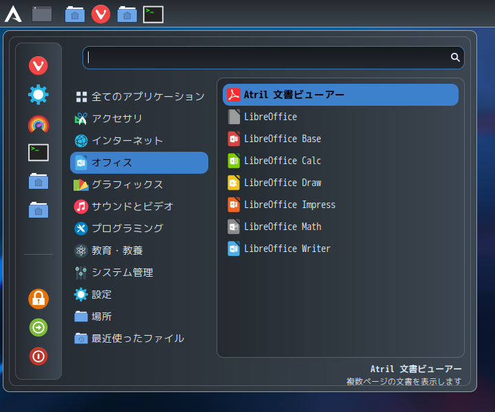The width and height of the screenshot is (495, 412).
Task: Open upper home folder in favorites sidebar
Action: [x=38, y=181]
